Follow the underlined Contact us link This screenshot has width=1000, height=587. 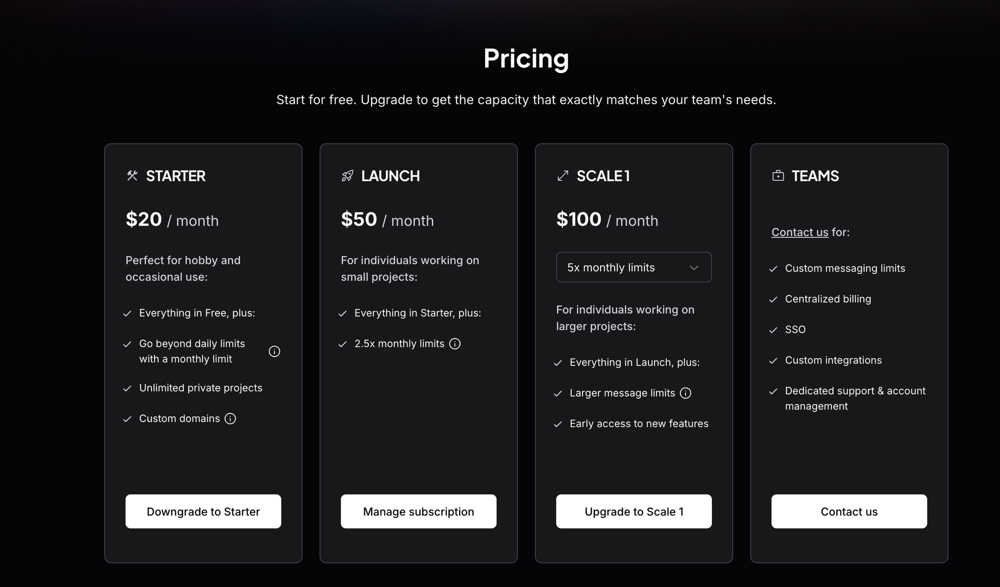pos(799,232)
